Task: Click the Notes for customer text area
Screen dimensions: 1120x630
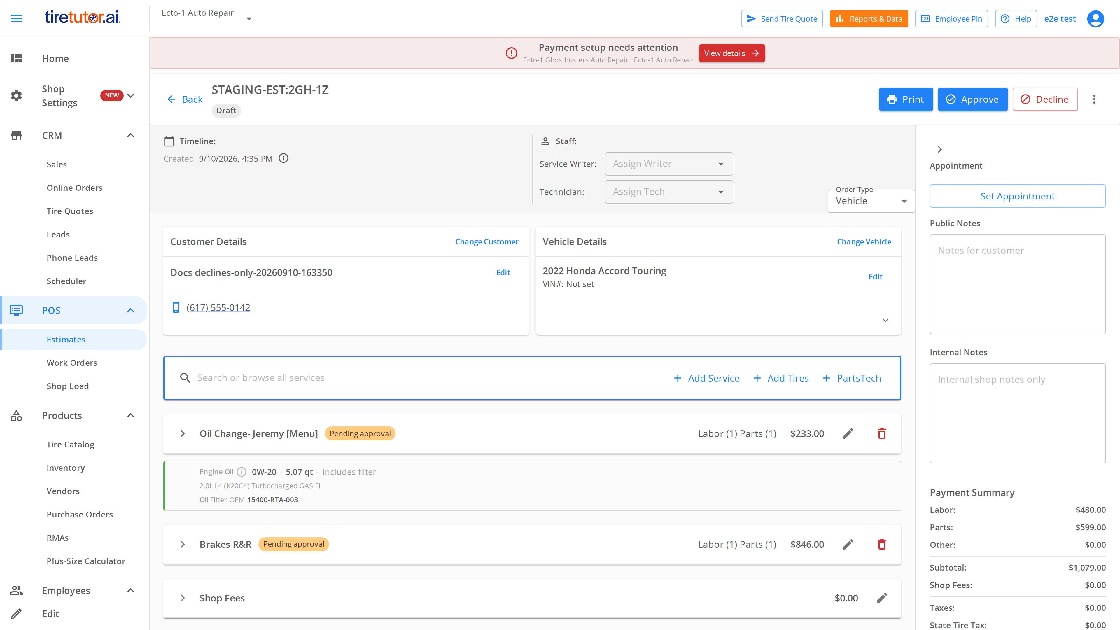Action: pyautogui.click(x=1017, y=284)
